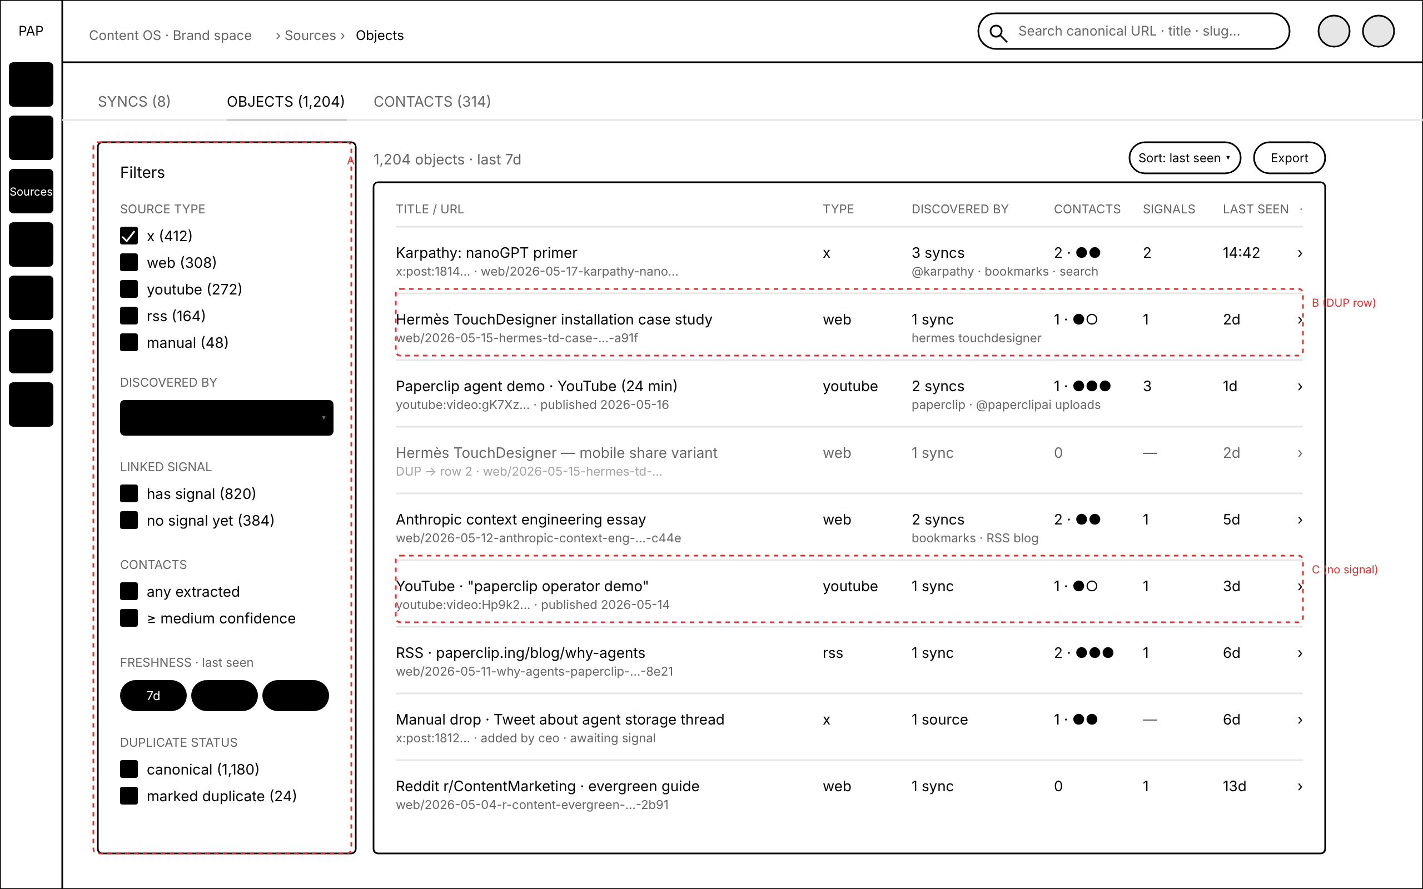Toggle the x (412) source checkbox
Screen dimensions: 1423x889
pyautogui.click(x=129, y=236)
